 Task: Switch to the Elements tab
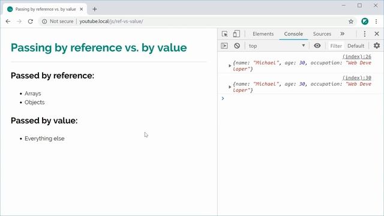[263, 34]
